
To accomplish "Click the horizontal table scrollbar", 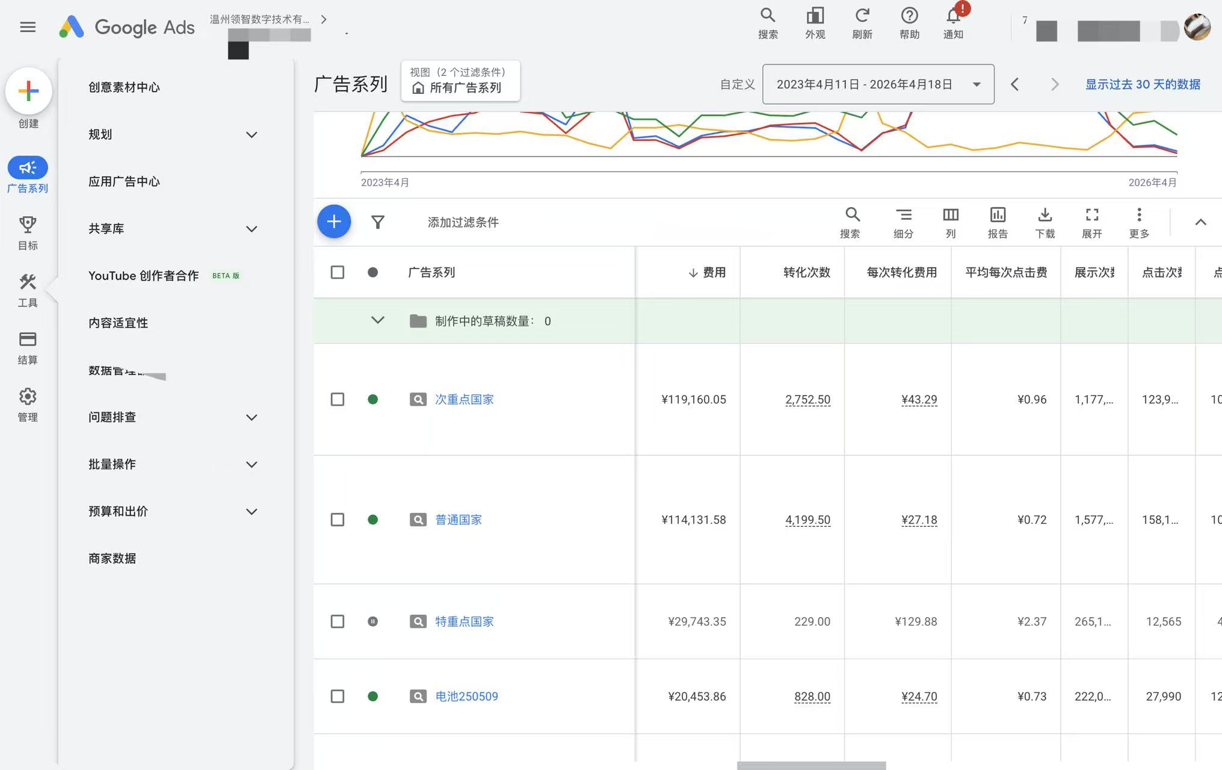I will point(811,765).
